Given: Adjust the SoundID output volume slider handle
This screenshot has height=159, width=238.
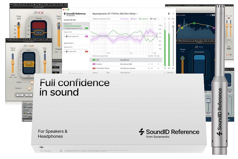Looking at the screenshot, I should pyautogui.click(x=173, y=26).
